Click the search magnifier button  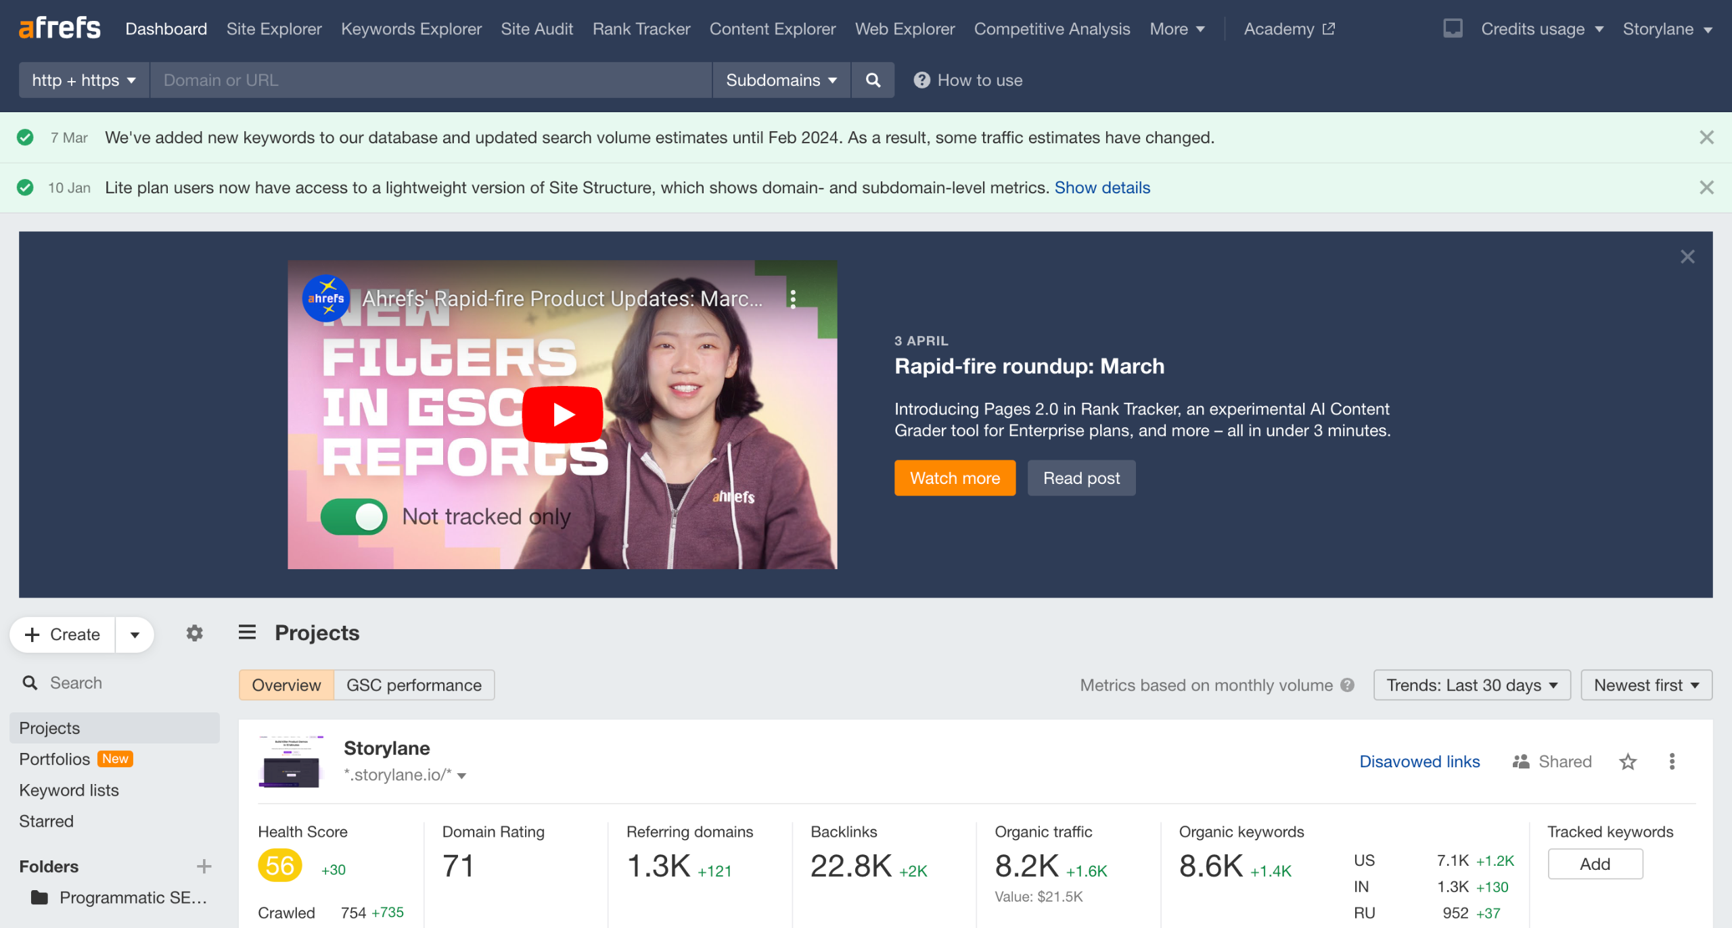pyautogui.click(x=873, y=80)
